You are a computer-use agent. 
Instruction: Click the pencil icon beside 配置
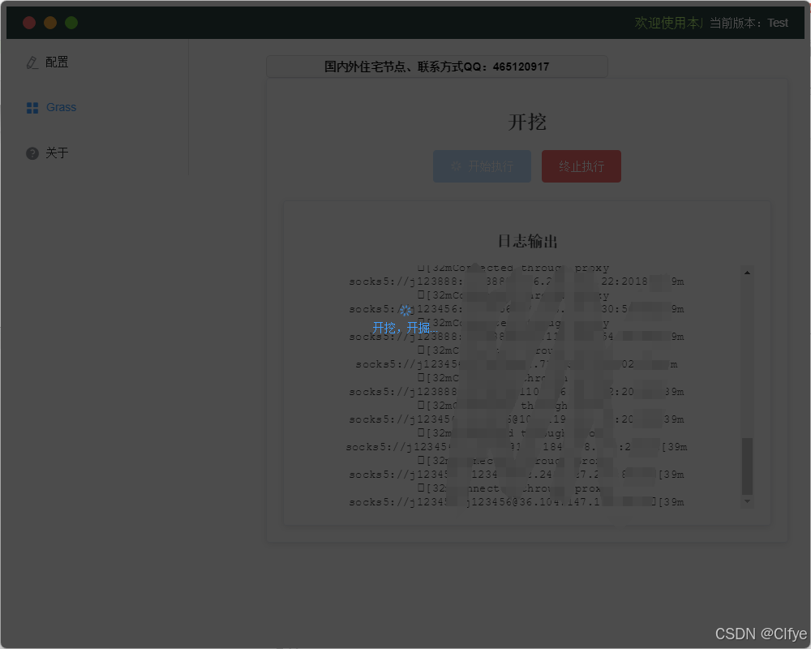coord(32,62)
